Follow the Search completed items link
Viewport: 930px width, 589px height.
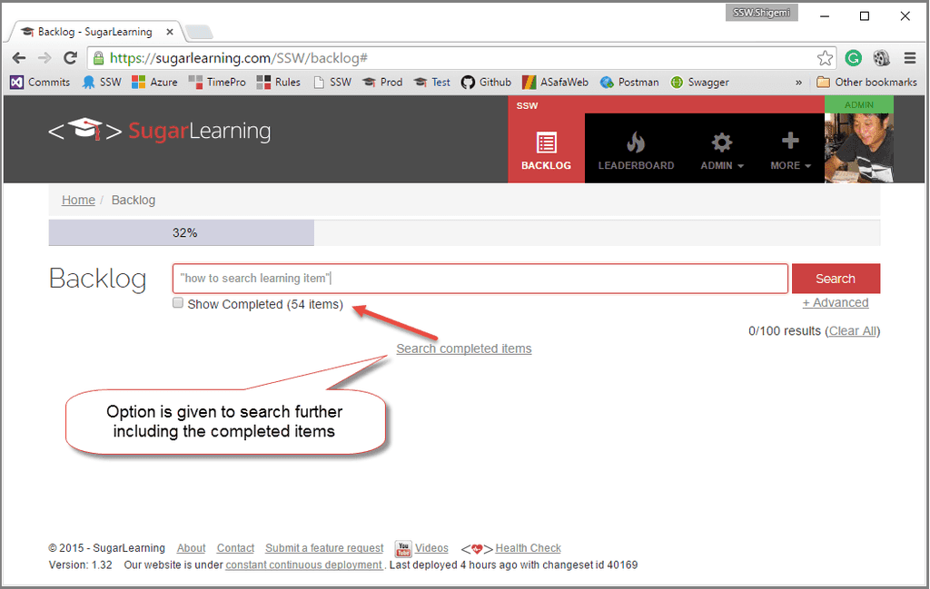click(463, 348)
